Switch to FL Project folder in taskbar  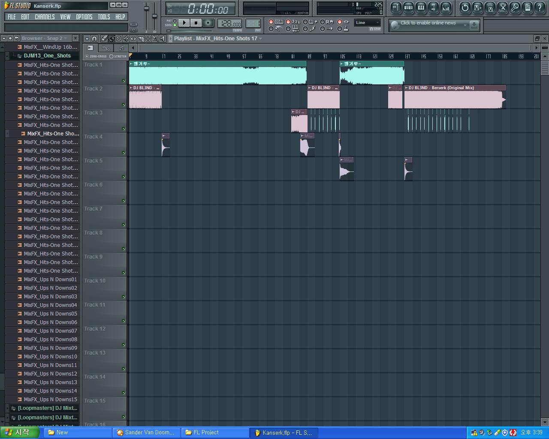[x=214, y=433]
